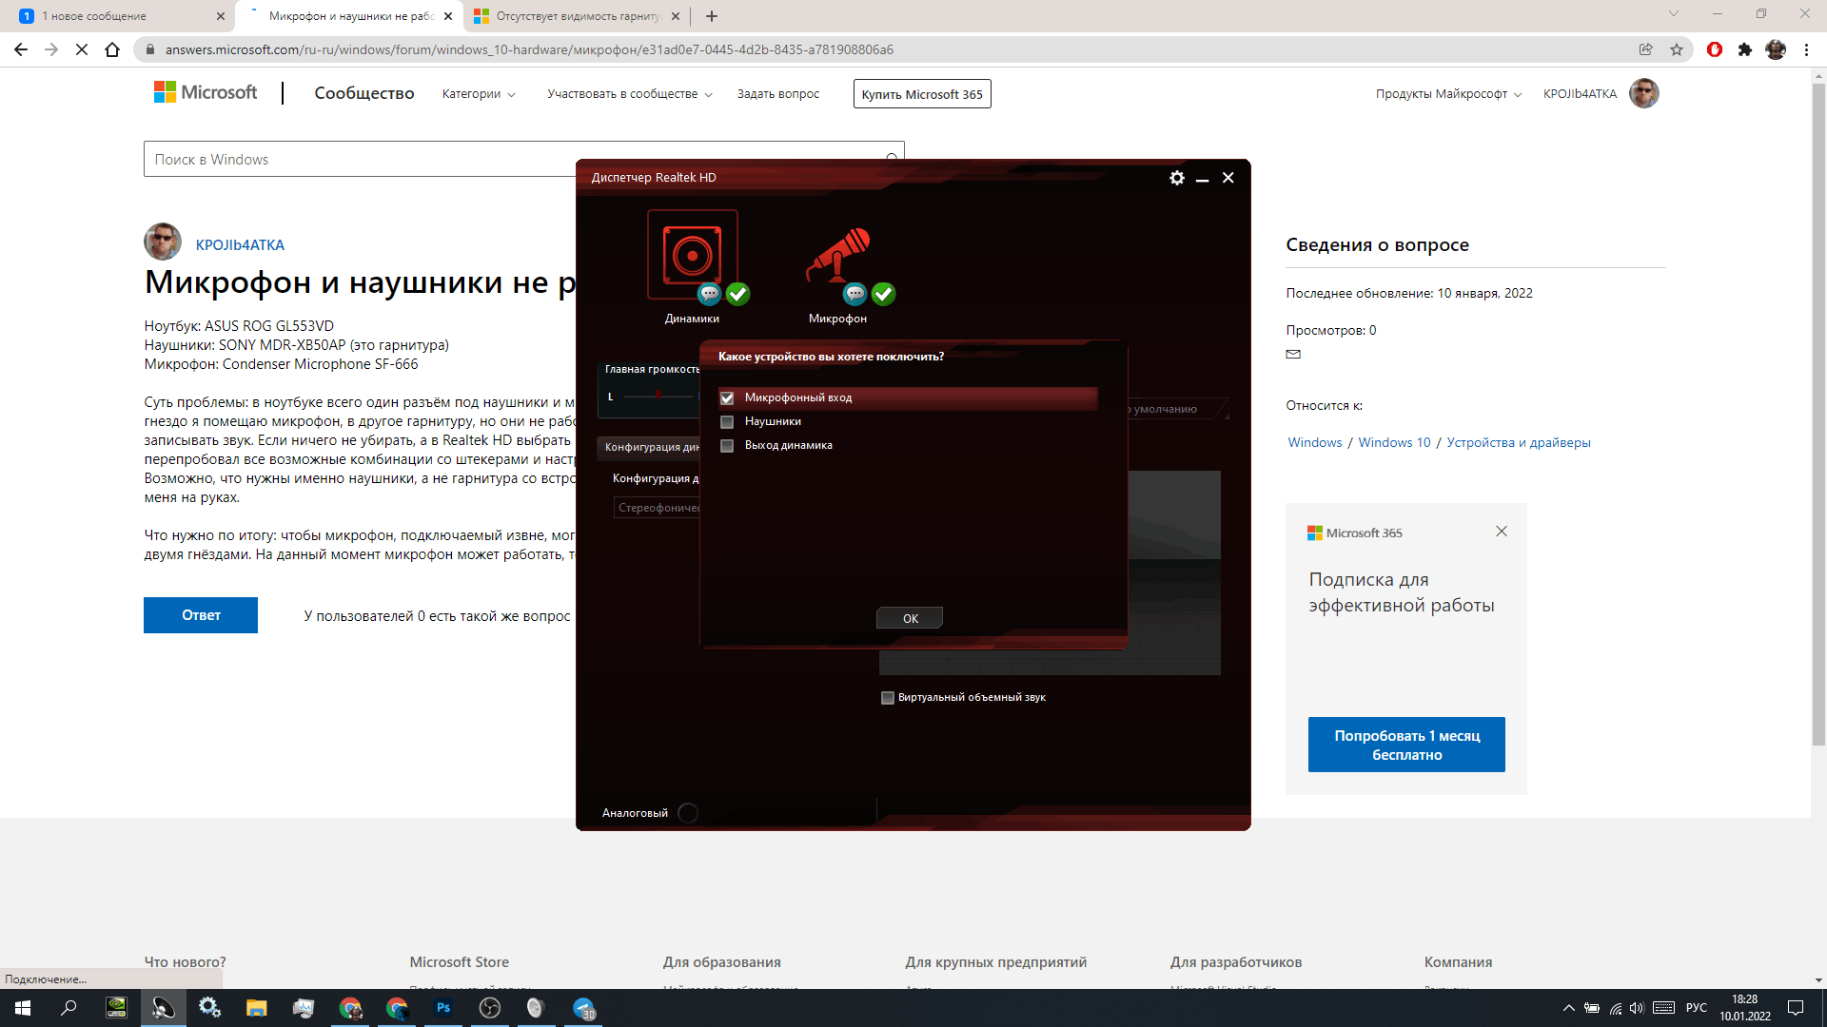
Task: Open Photoshop from the taskbar
Action: pos(443,1008)
